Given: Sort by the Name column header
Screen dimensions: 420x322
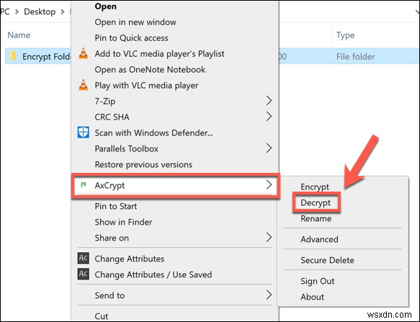Looking at the screenshot, I should (x=19, y=35).
